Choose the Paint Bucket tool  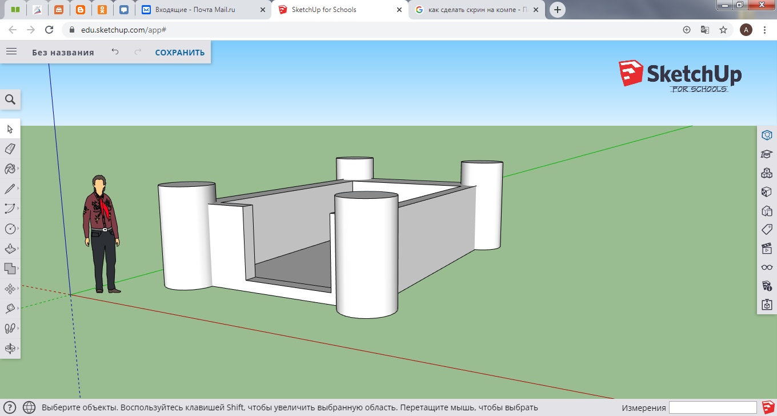(x=10, y=169)
